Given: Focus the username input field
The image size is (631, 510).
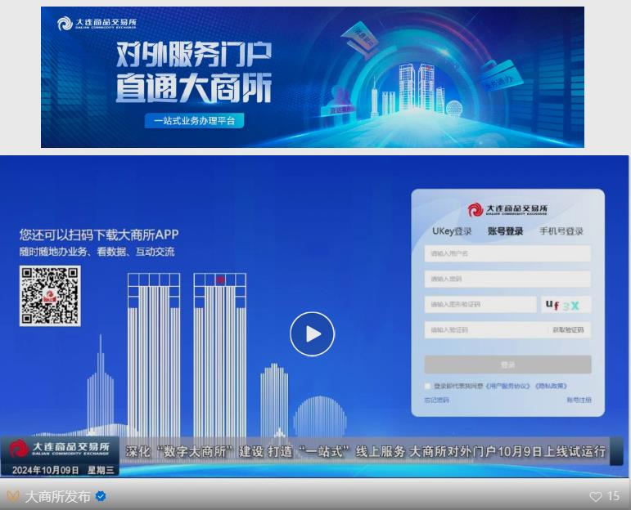Looking at the screenshot, I should 507,254.
